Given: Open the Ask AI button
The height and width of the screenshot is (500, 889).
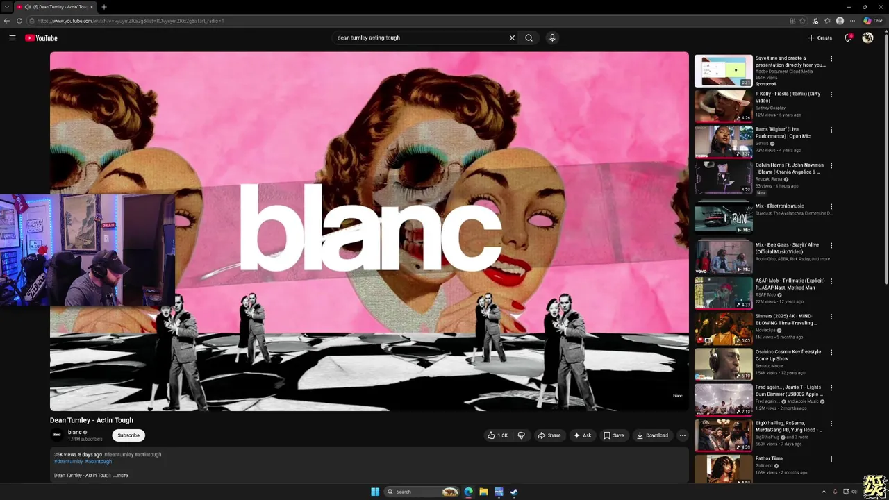Looking at the screenshot, I should click(582, 435).
